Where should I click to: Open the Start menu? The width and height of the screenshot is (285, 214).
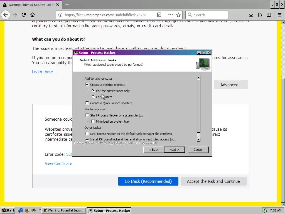click(x=8, y=210)
